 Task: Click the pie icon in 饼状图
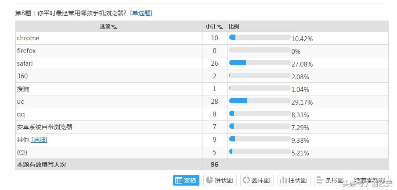[x=209, y=180]
